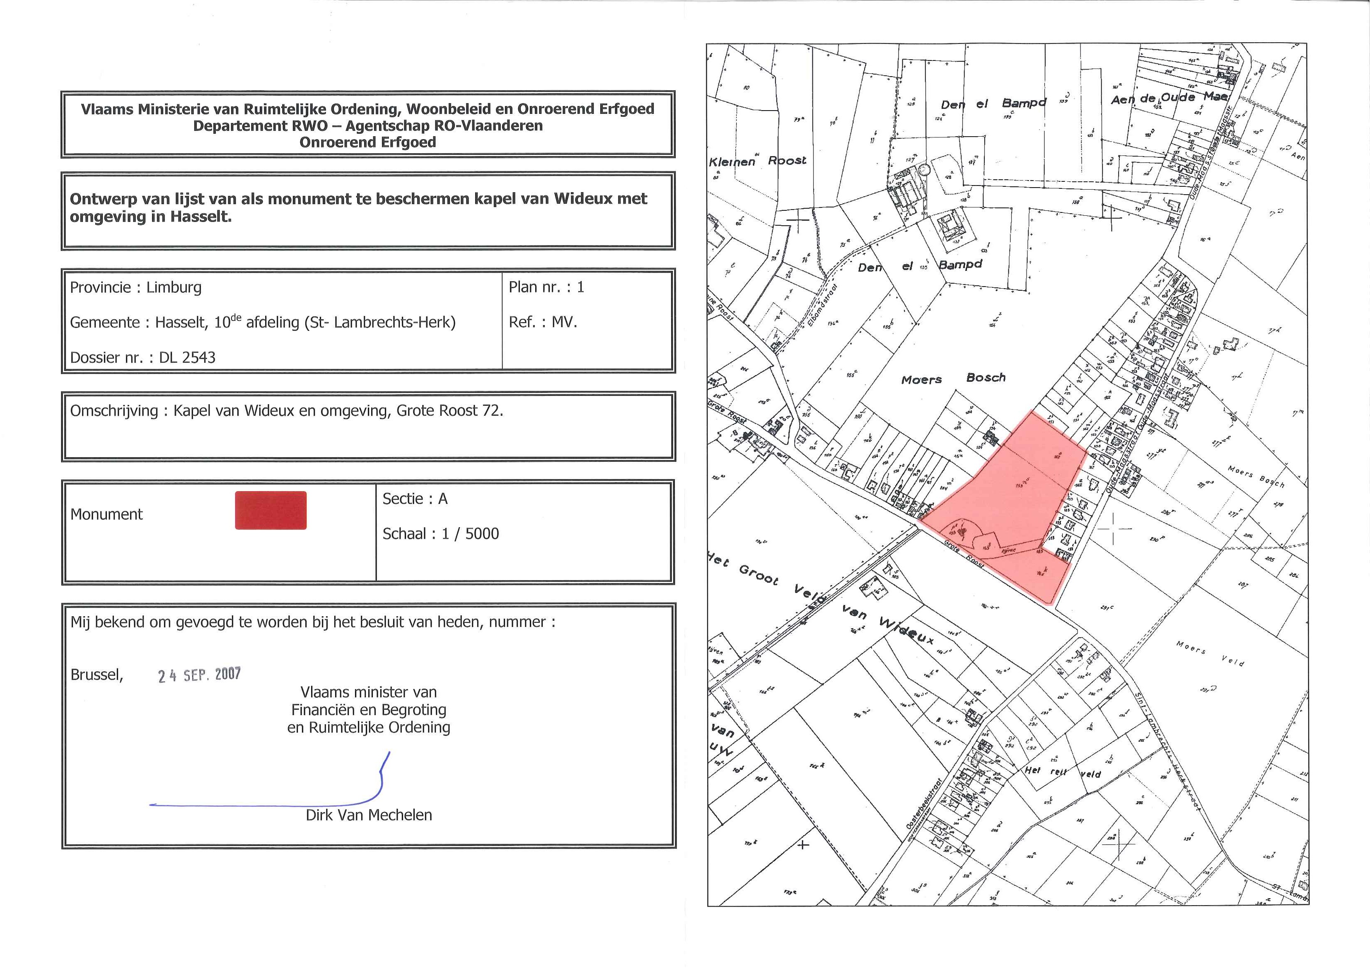Click the Vlaams Ministerie header title
Viewport: 1370px width, 969px height.
[368, 109]
